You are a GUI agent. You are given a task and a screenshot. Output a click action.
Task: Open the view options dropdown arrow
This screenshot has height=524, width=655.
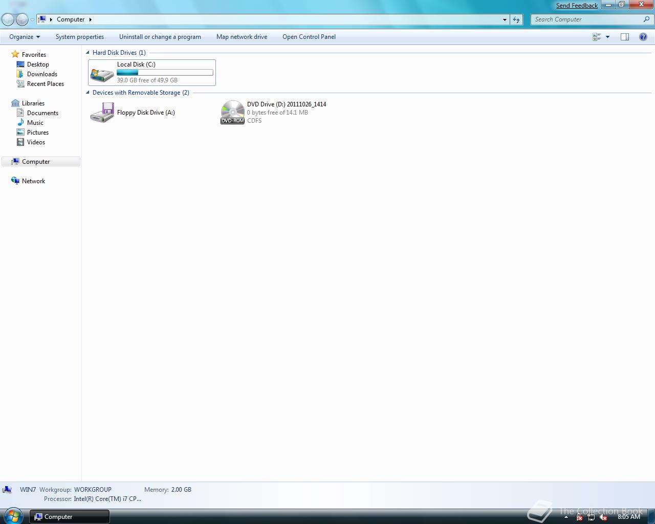pos(607,37)
